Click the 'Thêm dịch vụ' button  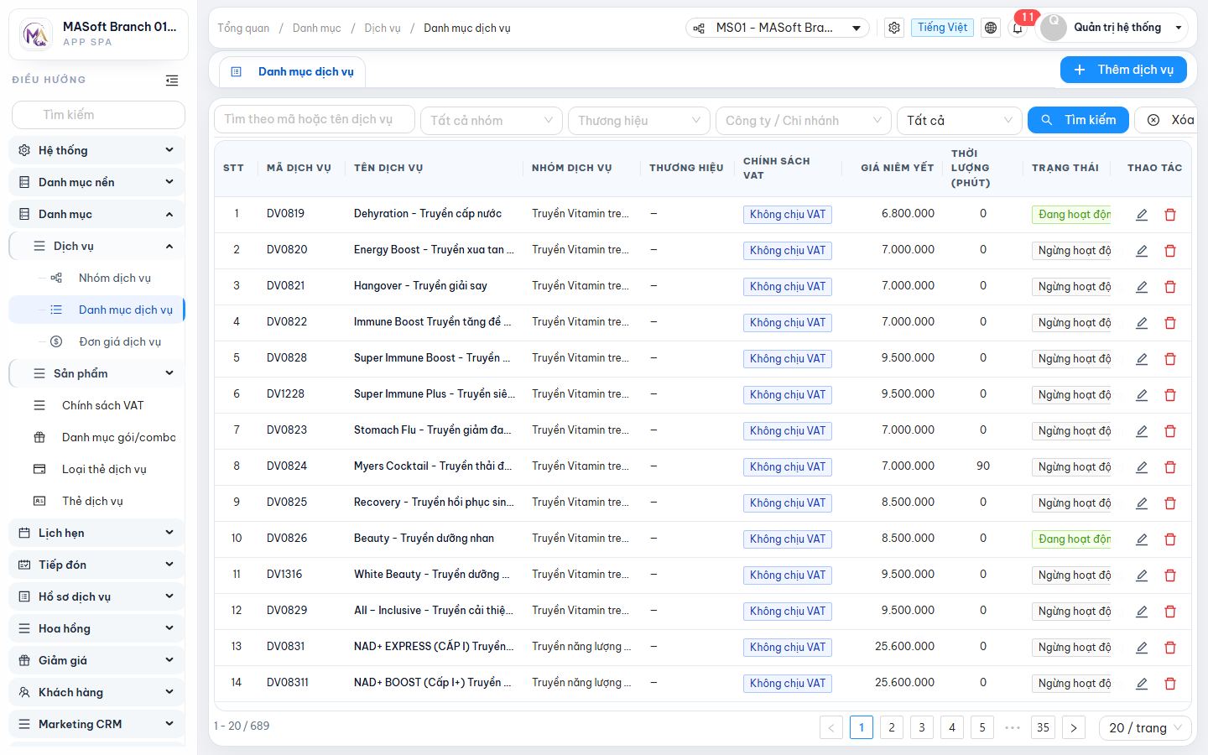1123,70
